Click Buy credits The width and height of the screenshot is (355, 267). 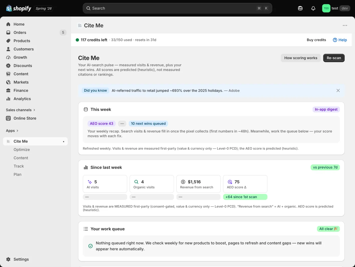(316, 40)
